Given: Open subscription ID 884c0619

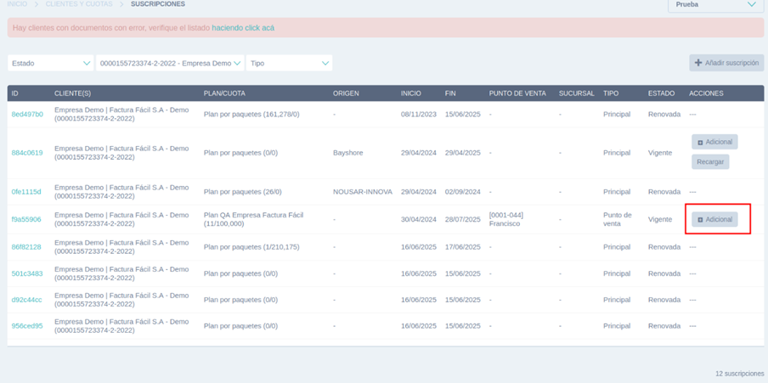Looking at the screenshot, I should (x=27, y=153).
